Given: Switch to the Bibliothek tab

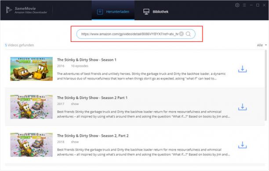Looking at the screenshot, I should click(x=156, y=12).
